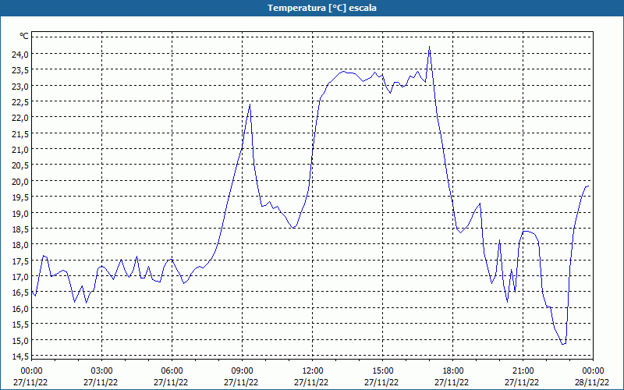Viewport: 624px width, 390px height.
Task: Click the curve's highest peak above 24,0
Action: pos(429,47)
